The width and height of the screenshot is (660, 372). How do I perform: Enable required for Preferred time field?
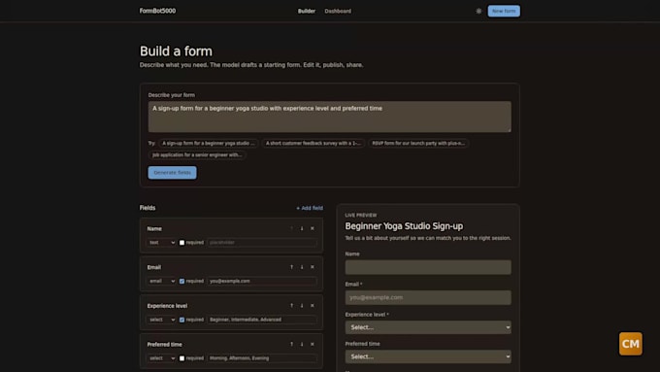coord(181,358)
